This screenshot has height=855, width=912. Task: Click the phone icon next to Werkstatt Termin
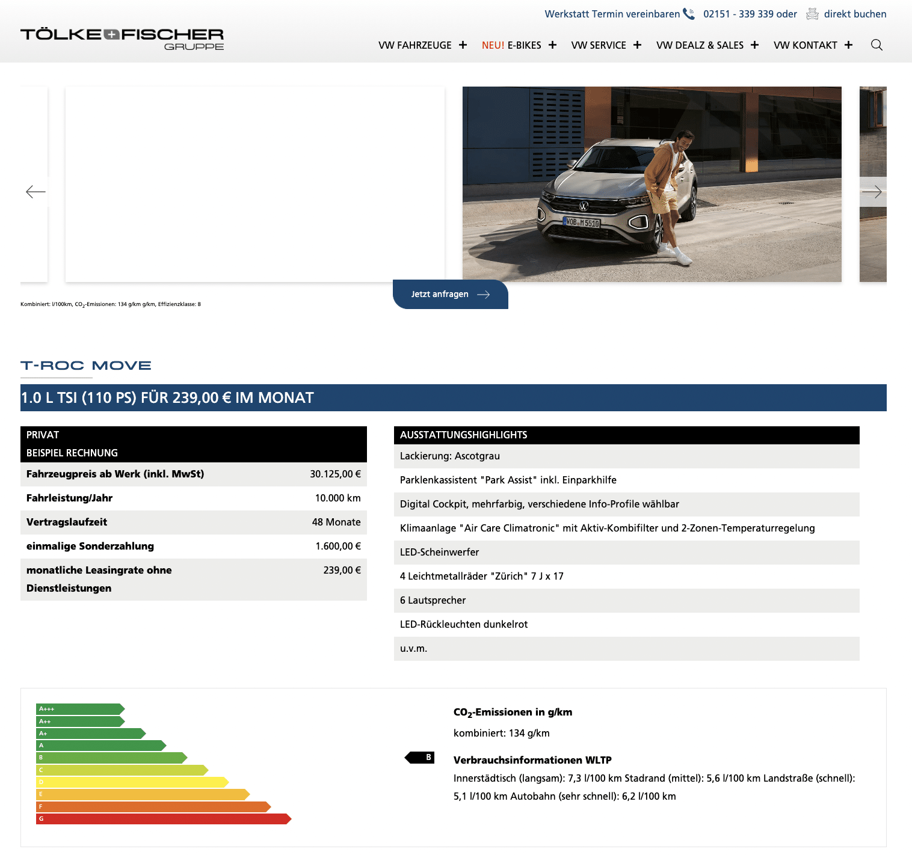click(689, 14)
